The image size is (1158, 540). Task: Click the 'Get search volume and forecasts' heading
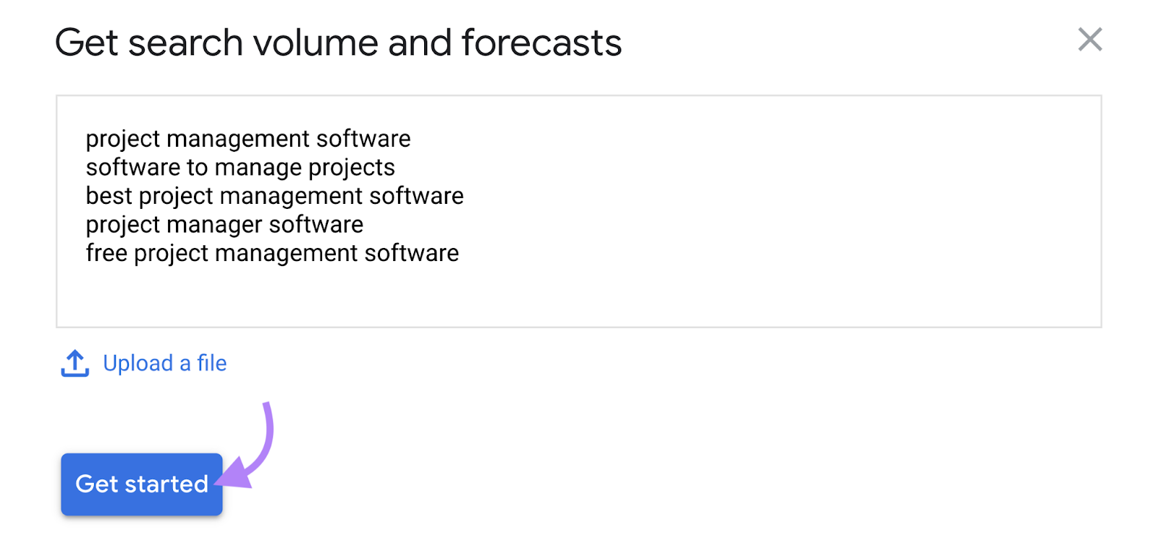338,43
